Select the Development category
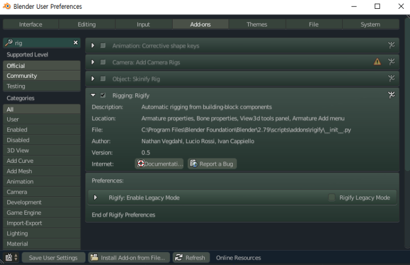 click(42, 202)
